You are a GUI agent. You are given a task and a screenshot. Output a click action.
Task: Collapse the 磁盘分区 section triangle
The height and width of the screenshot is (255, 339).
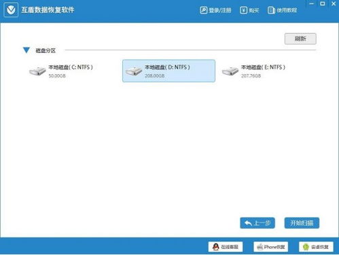pyautogui.click(x=26, y=50)
